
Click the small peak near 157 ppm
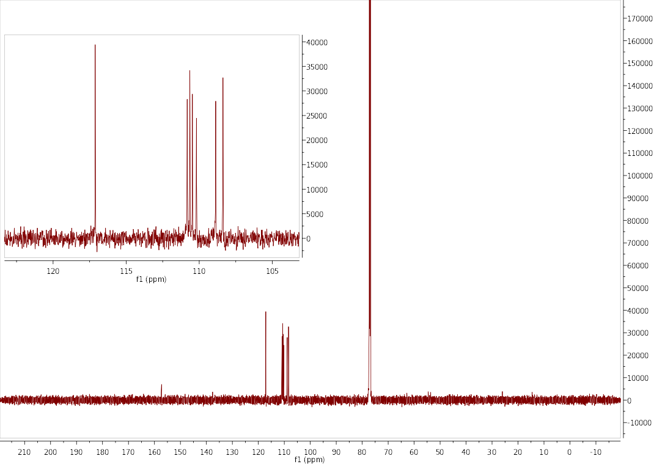pyautogui.click(x=161, y=391)
